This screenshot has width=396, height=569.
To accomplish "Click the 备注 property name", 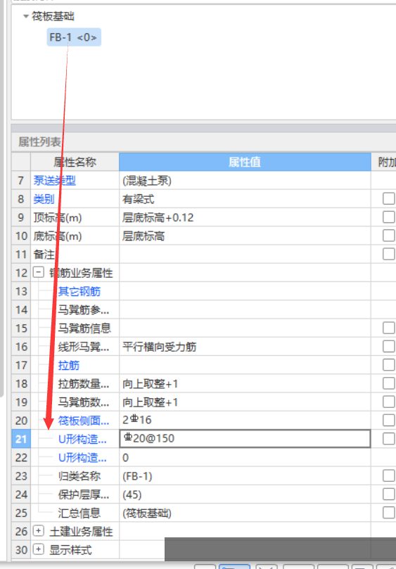I will coord(44,255).
